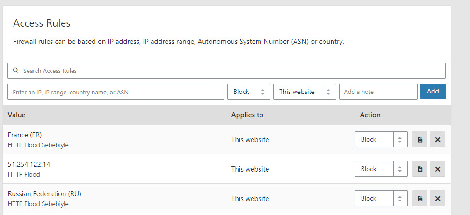Image resolution: width=470 pixels, height=215 pixels.
Task: Click the Add a note field
Action: coord(378,92)
